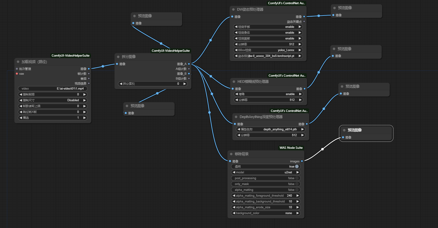Click the midpoint dot on the white link
This screenshot has height=228, width=438.
pos(322,149)
